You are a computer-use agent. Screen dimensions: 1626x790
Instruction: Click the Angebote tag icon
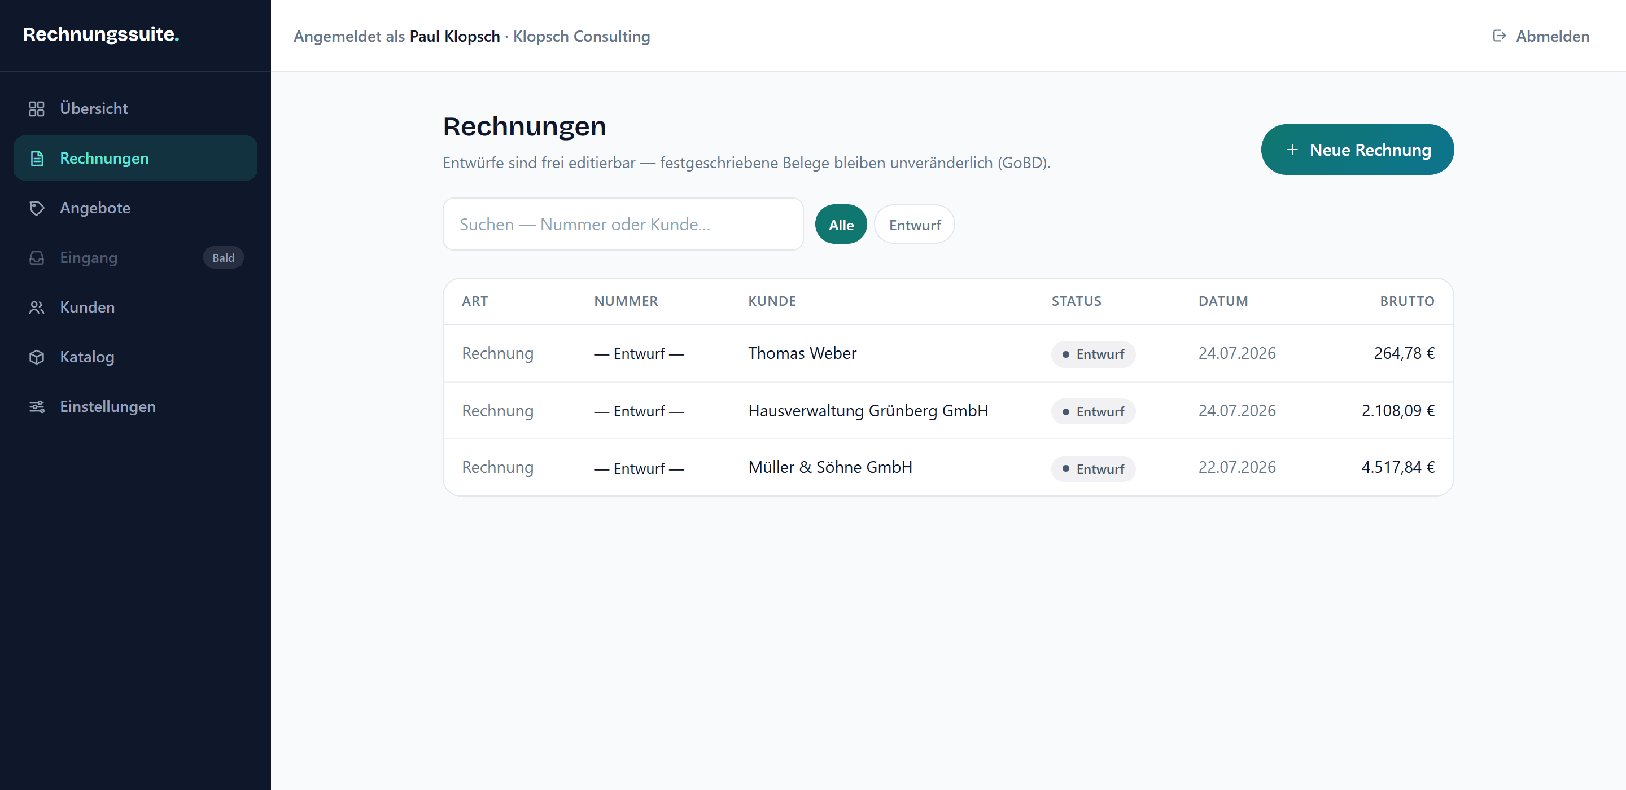point(37,208)
